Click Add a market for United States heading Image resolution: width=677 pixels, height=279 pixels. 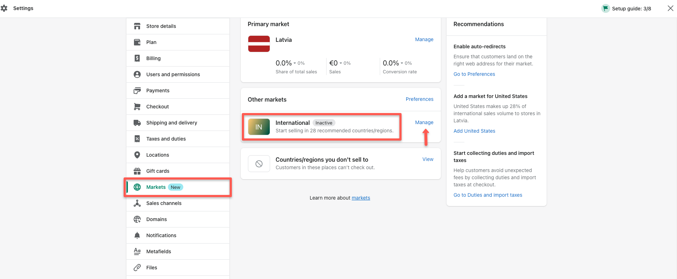490,96
